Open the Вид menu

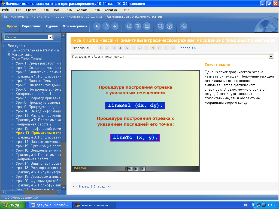pyautogui.click(x=57, y=10)
